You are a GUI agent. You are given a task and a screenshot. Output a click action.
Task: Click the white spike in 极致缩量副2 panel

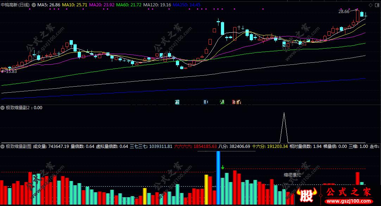pyautogui.click(x=284, y=127)
